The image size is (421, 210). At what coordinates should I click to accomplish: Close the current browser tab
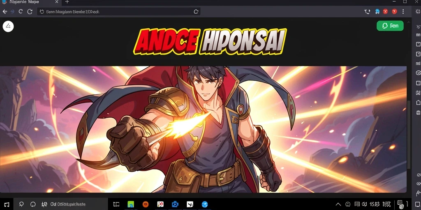[56, 2]
